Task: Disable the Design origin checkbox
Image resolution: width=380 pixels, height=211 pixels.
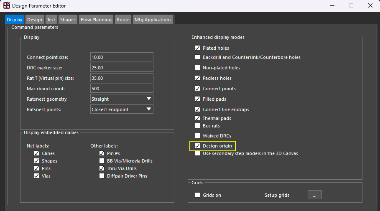Action: pyautogui.click(x=198, y=146)
